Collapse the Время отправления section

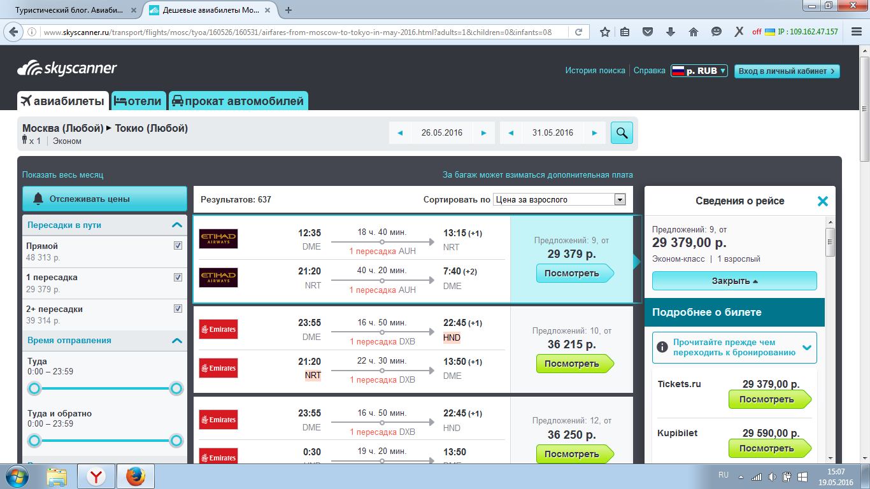[x=176, y=341]
